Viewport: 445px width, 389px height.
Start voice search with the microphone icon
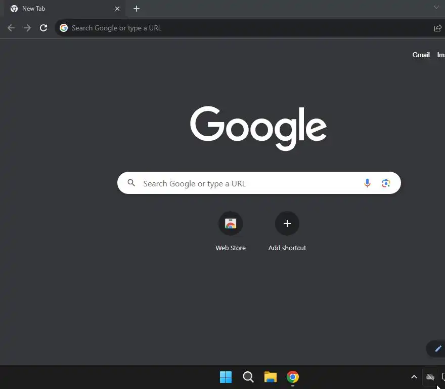coord(367,183)
